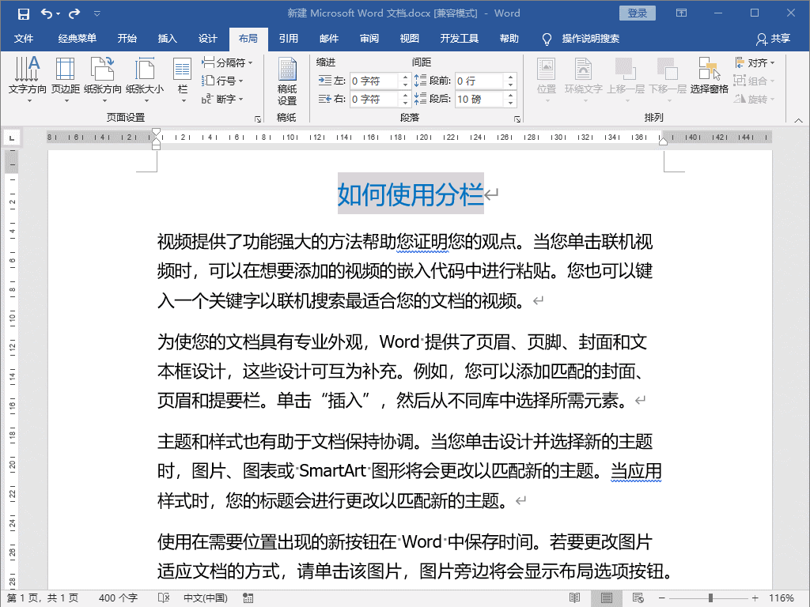Expand the 对齐 align dropdown
Image resolution: width=810 pixels, height=607 pixels.
(x=755, y=62)
